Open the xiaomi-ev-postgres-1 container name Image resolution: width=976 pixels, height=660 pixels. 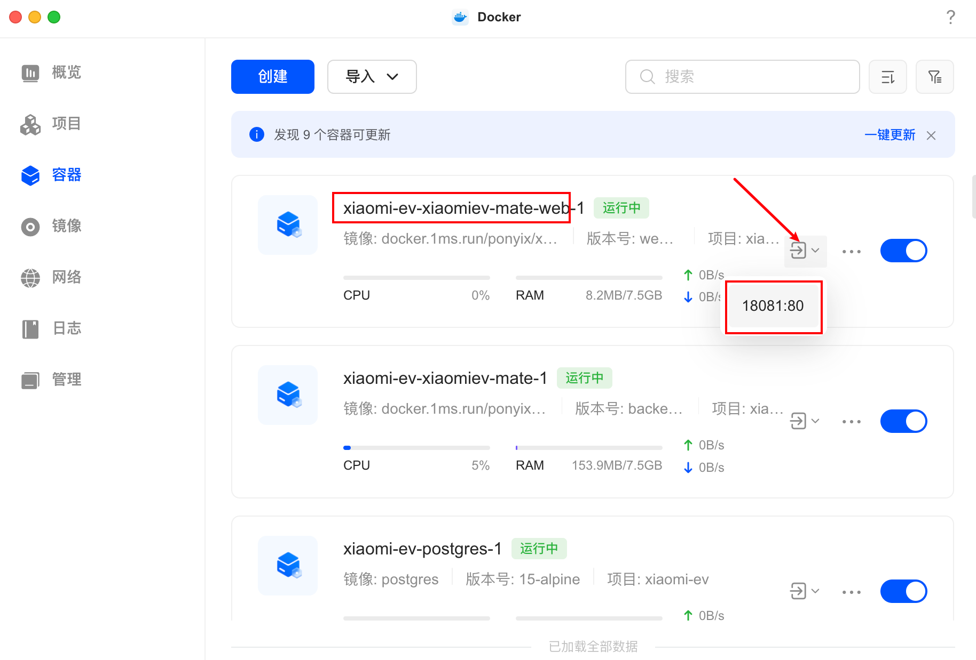point(422,549)
